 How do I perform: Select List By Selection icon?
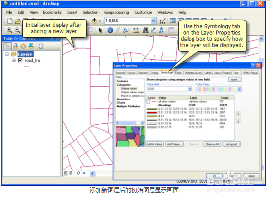(x=31, y=46)
